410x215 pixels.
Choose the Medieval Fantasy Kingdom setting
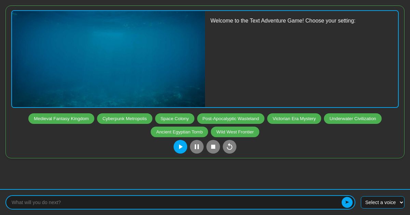click(61, 118)
